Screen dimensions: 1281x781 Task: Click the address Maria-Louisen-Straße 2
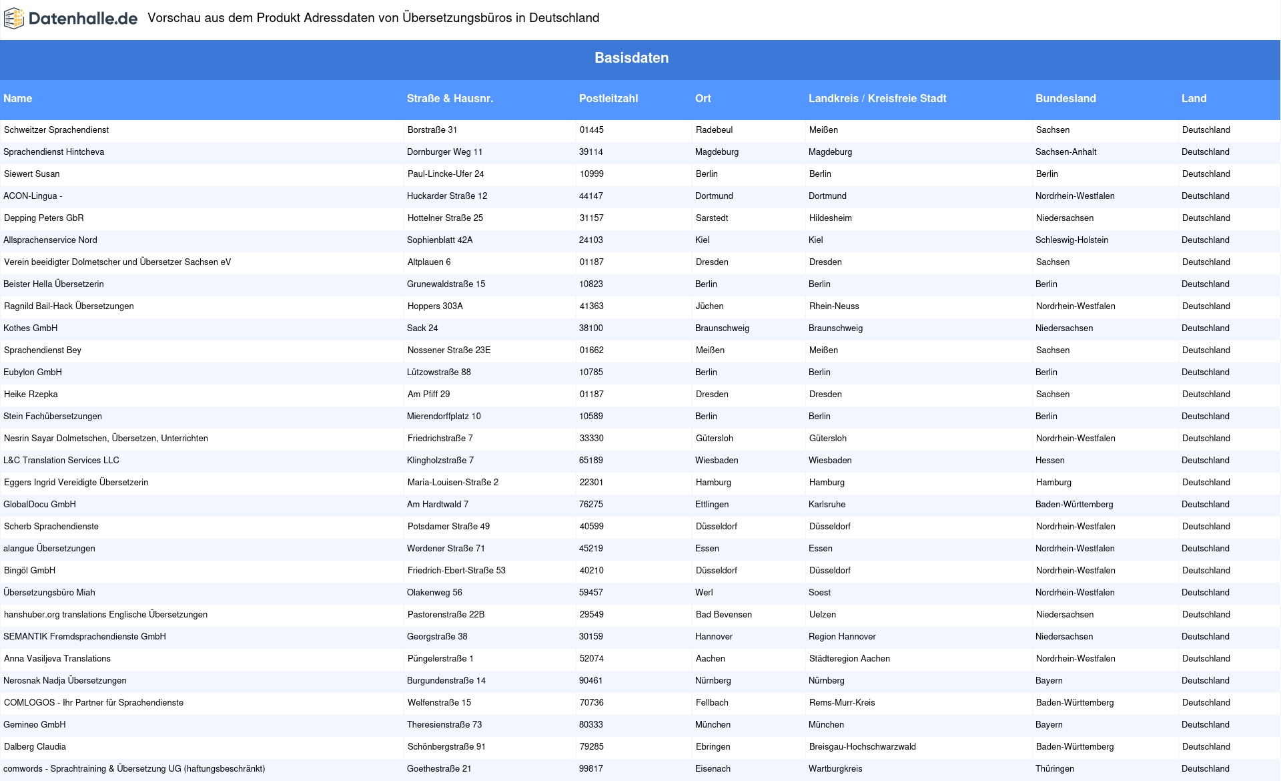(x=453, y=483)
